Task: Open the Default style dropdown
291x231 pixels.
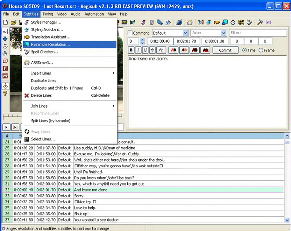Action: click(x=185, y=33)
